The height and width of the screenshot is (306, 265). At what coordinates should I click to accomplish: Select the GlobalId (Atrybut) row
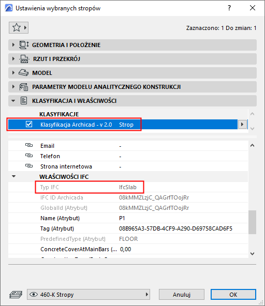click(128, 208)
